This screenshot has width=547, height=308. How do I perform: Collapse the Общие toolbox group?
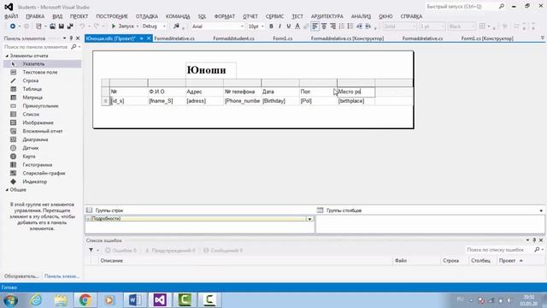point(7,190)
